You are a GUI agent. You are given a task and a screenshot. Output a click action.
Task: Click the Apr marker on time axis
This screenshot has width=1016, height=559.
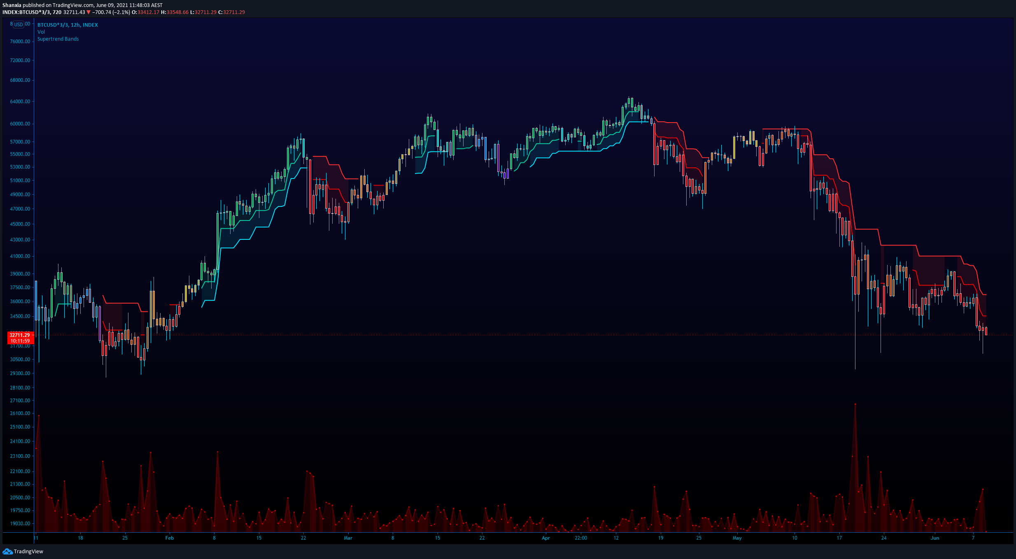pyautogui.click(x=546, y=538)
